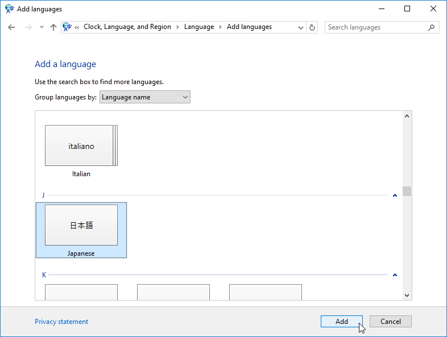Viewport: 447px width, 337px height.
Task: Open the Privacy statement link
Action: click(x=61, y=322)
